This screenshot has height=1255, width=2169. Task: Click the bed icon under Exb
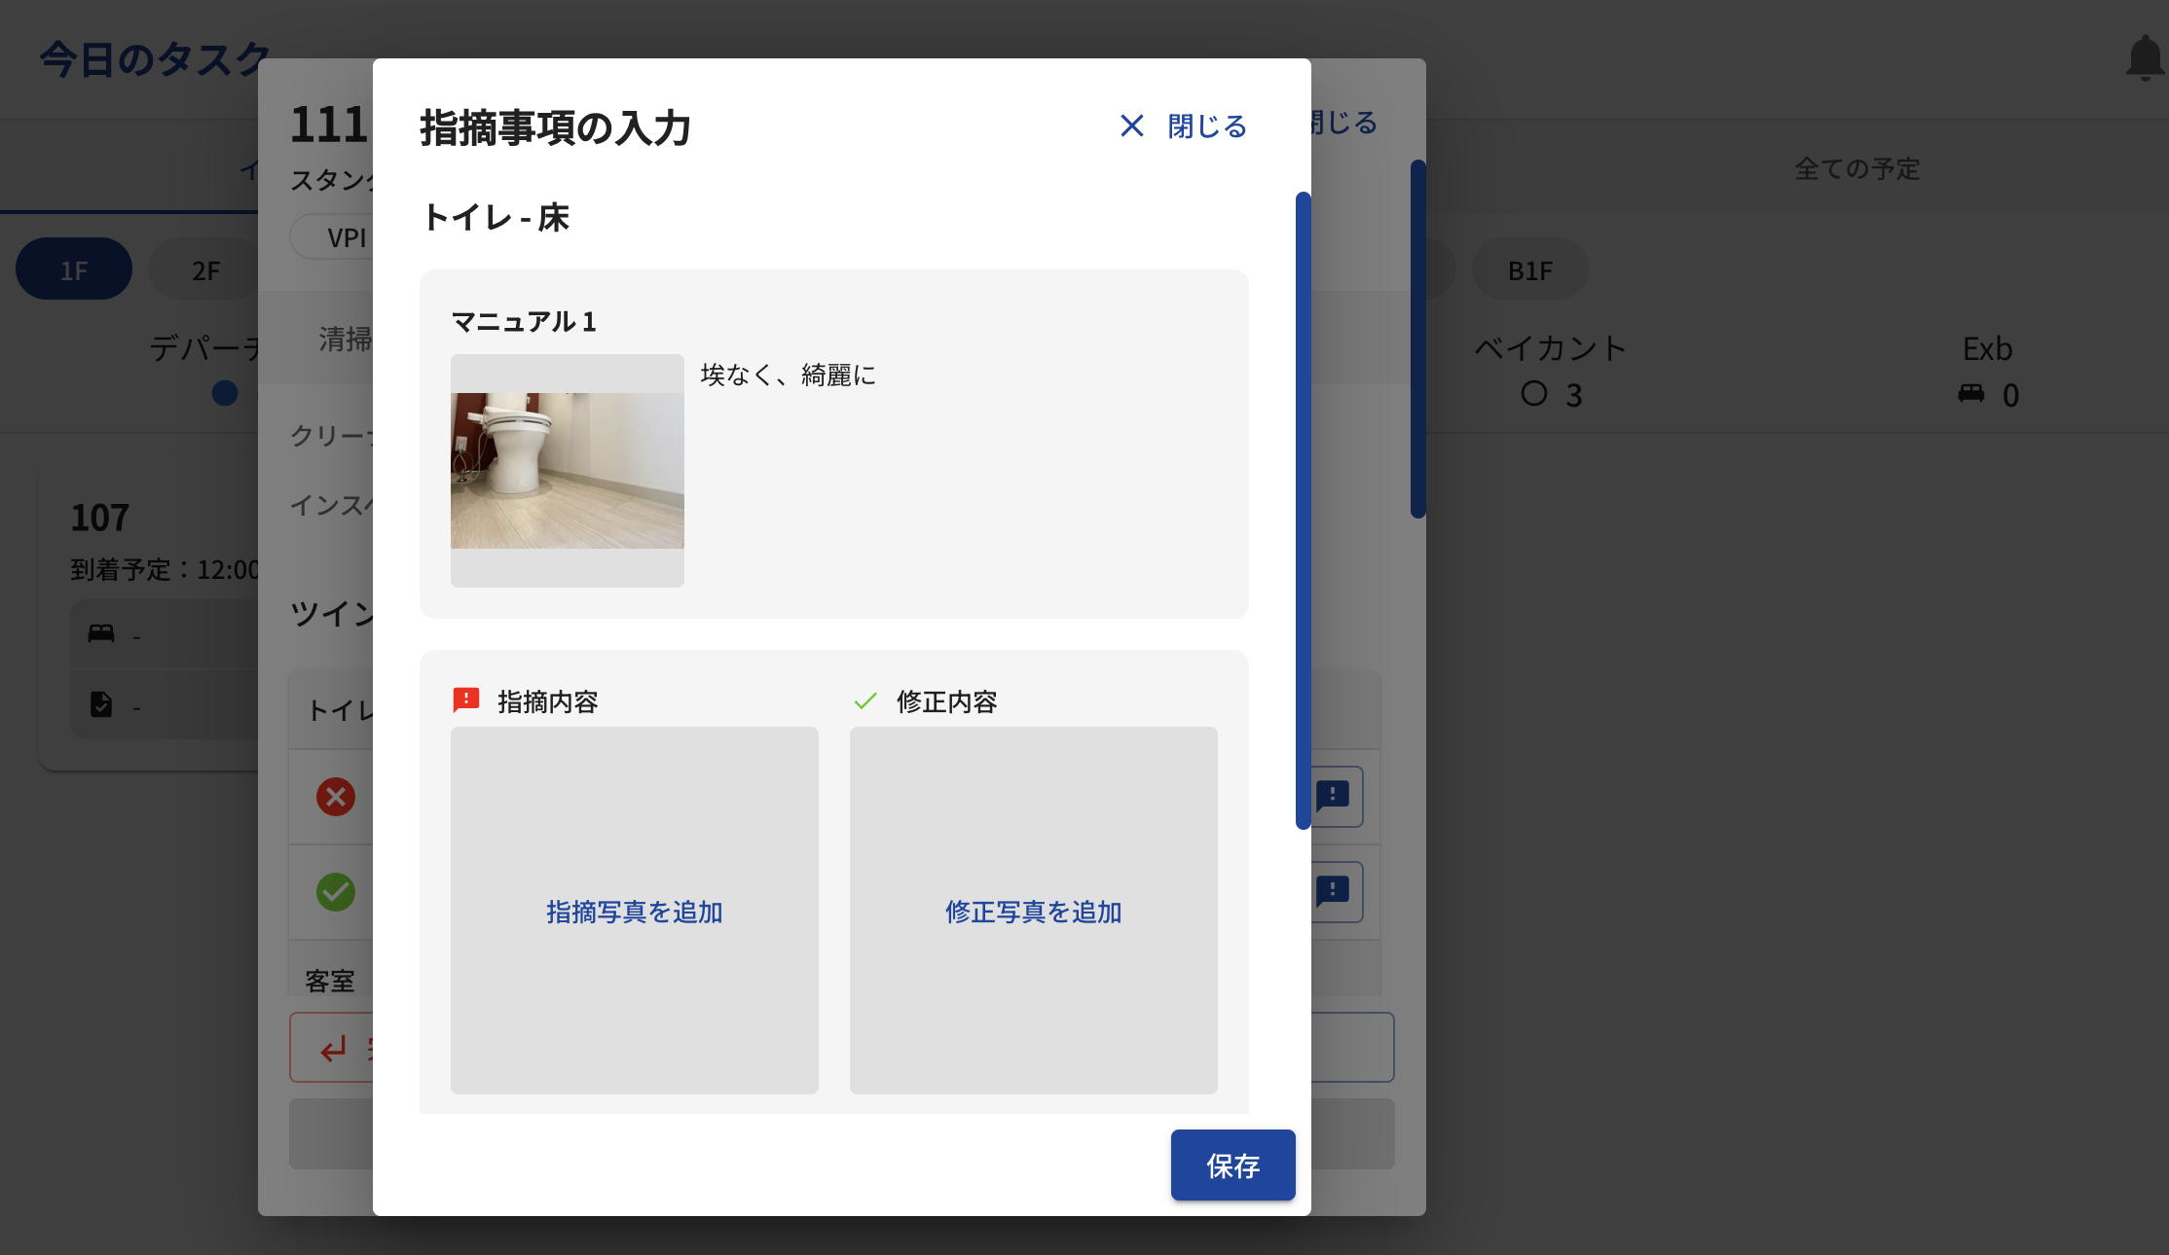pyautogui.click(x=1971, y=394)
